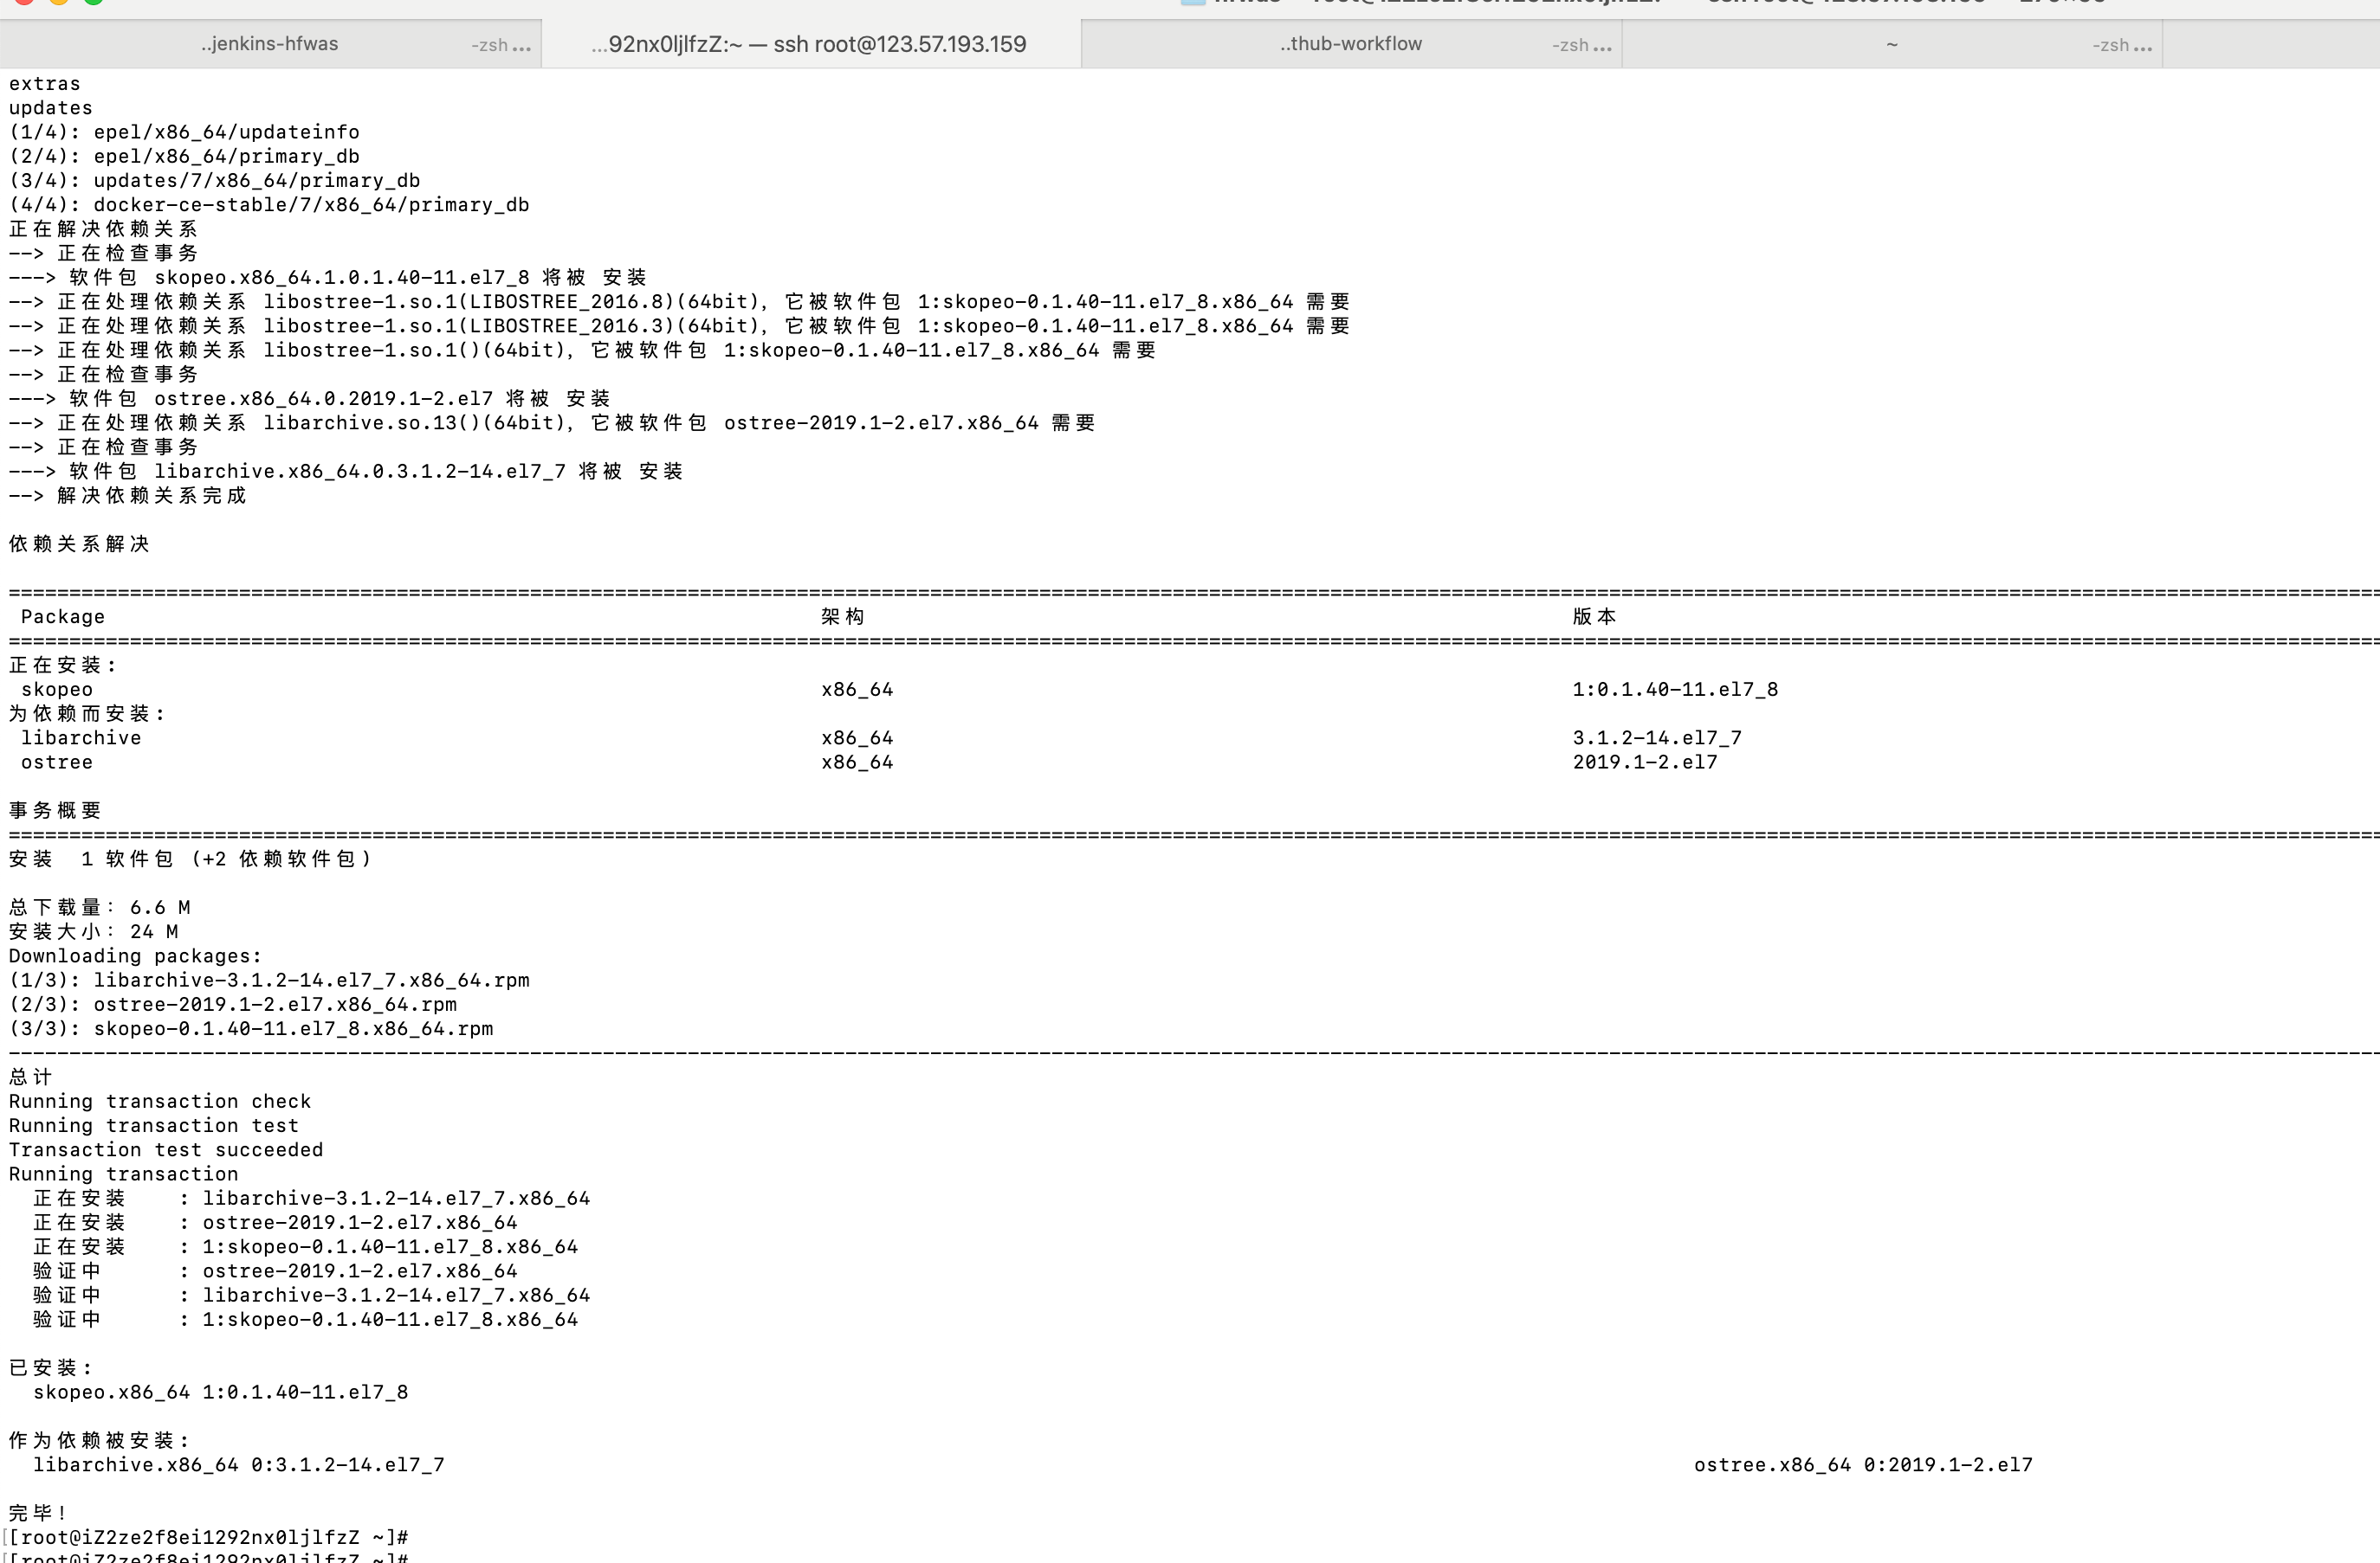Click 'skopeo' in the package table
2380x1563 pixels.
pyautogui.click(x=57, y=690)
